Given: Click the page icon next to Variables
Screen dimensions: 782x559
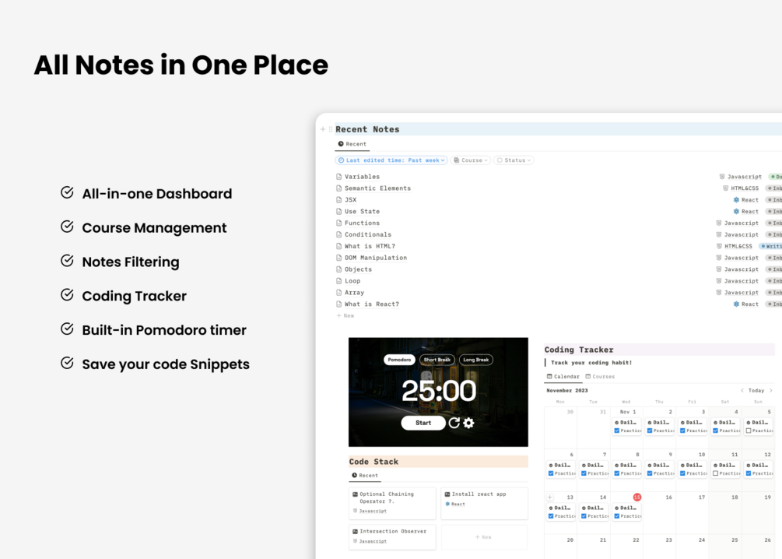Looking at the screenshot, I should pos(339,177).
